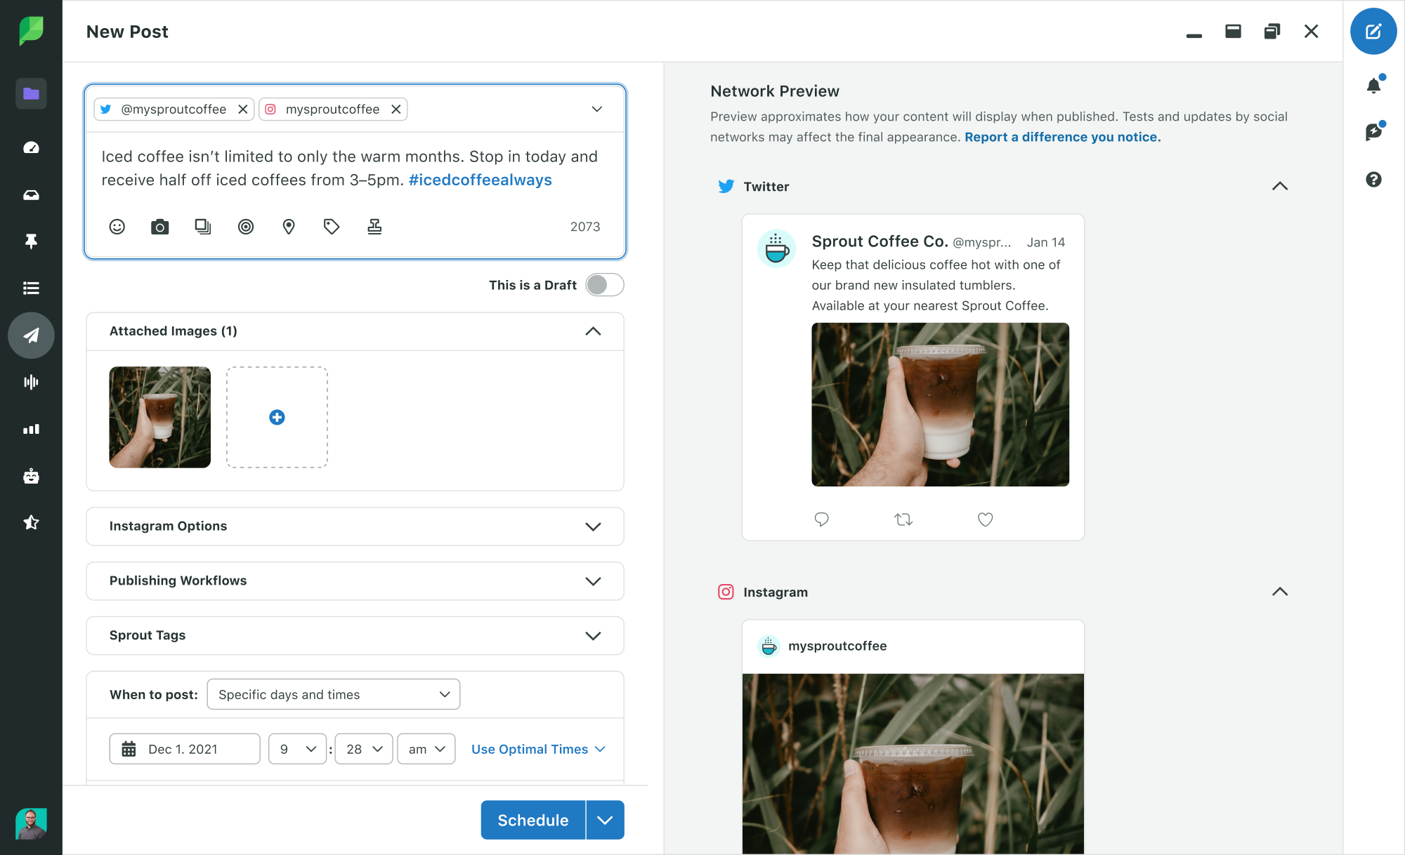Toggle the Draft mode switch
Viewport: 1405px width, 855px height.
click(x=604, y=285)
